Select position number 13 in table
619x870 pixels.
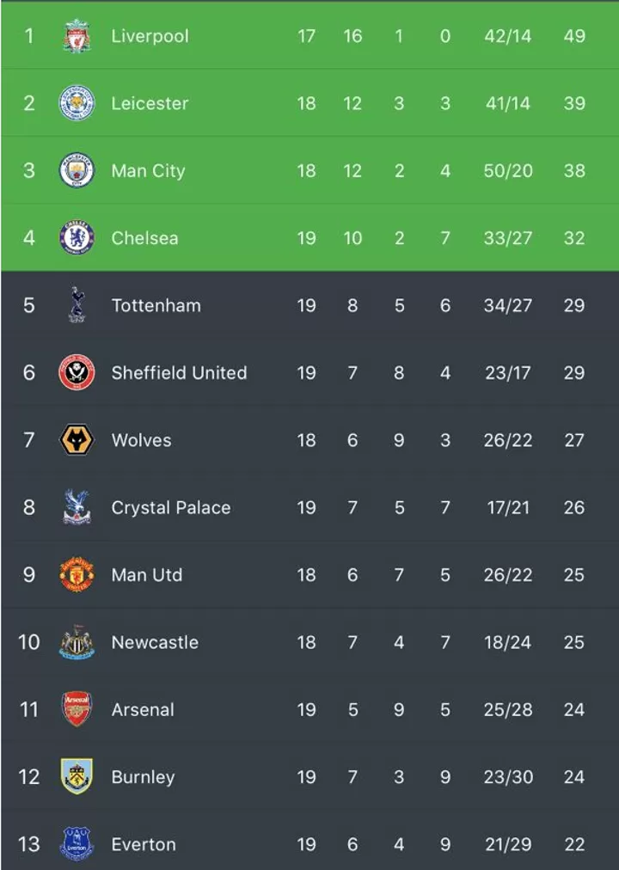29,844
